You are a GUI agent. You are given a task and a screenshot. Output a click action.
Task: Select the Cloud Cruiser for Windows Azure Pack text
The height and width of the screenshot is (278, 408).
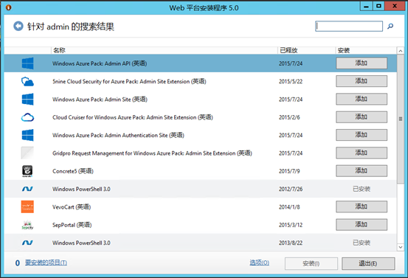tap(133, 117)
